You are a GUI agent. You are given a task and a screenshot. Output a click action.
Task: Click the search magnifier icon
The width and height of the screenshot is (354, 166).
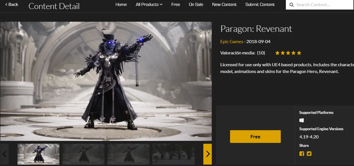tap(291, 5)
